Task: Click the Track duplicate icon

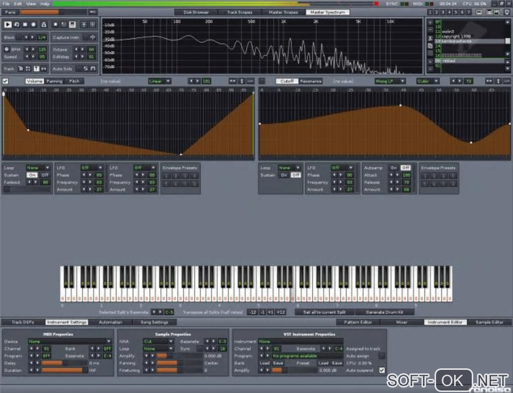Action: pyautogui.click(x=20, y=69)
